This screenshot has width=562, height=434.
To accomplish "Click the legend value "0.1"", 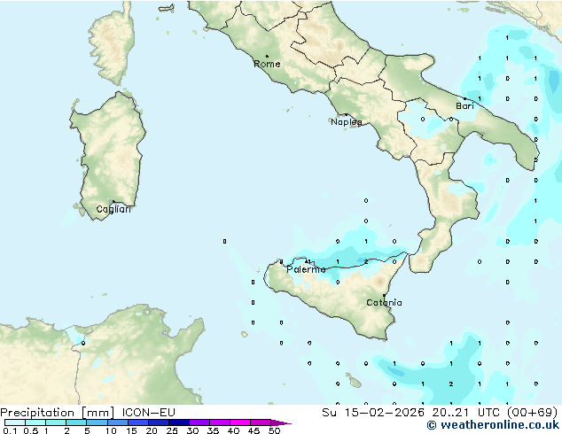I will 10,430.
